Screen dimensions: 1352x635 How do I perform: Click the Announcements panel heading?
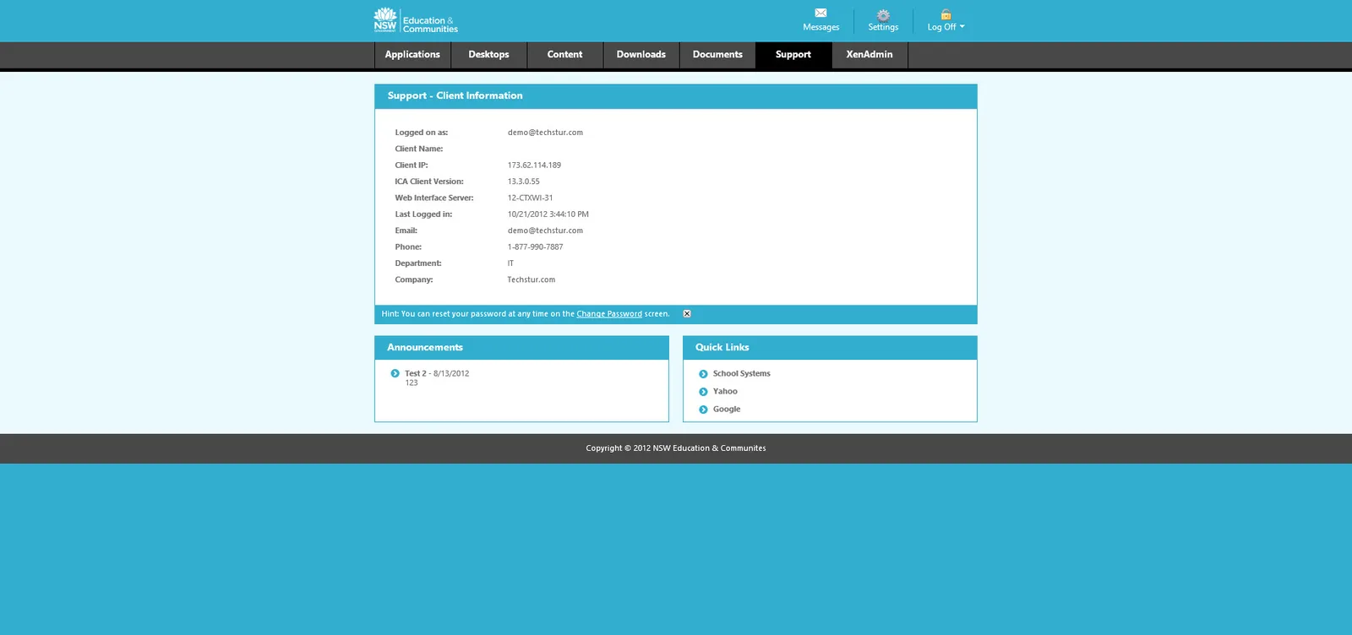425,348
